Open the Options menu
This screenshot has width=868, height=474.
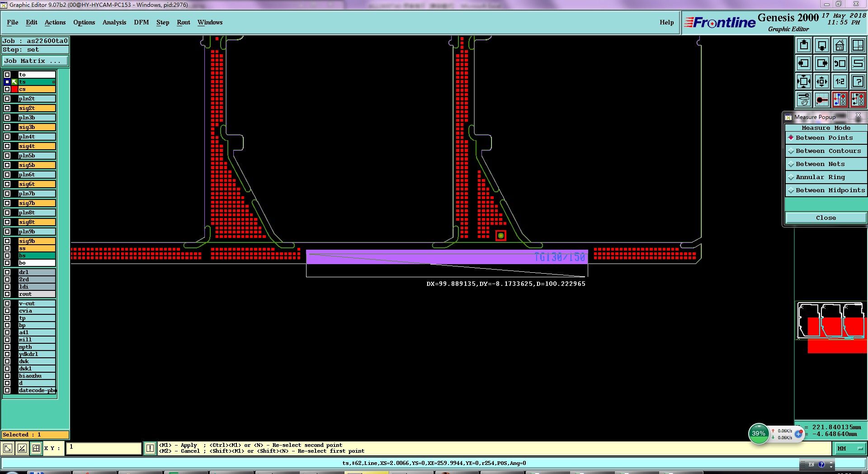pos(84,22)
